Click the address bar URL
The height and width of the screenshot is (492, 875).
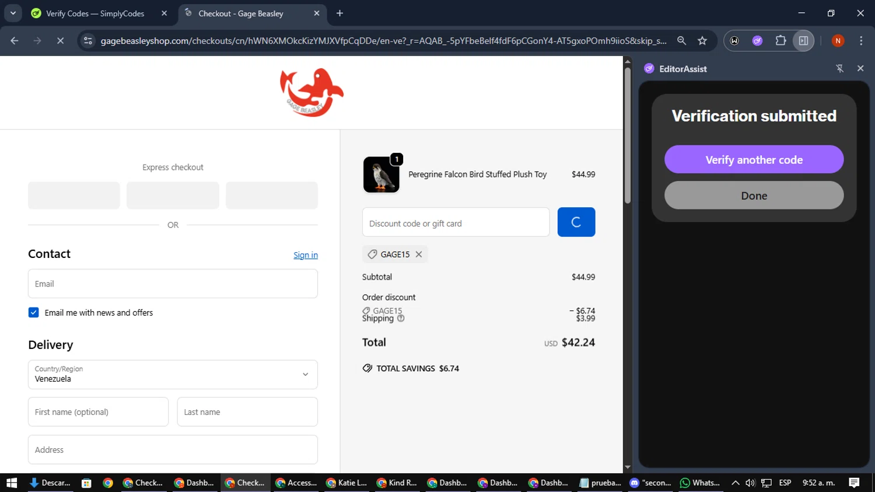[x=383, y=41]
